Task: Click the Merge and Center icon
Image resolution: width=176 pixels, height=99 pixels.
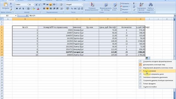Action: [x=61, y=9]
